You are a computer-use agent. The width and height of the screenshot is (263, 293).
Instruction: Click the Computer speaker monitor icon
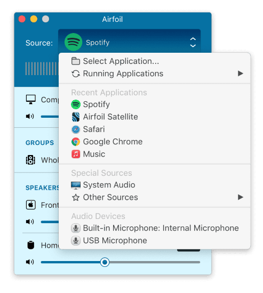click(31, 100)
